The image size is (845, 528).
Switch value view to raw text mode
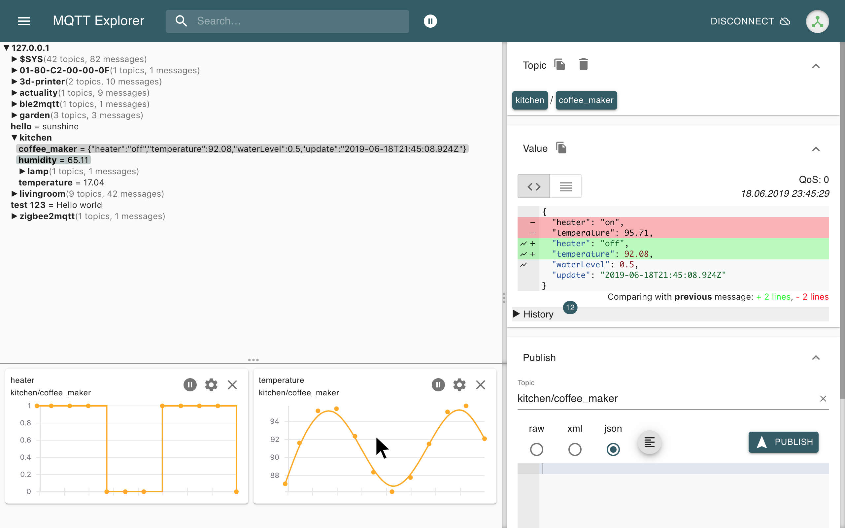[x=565, y=186]
